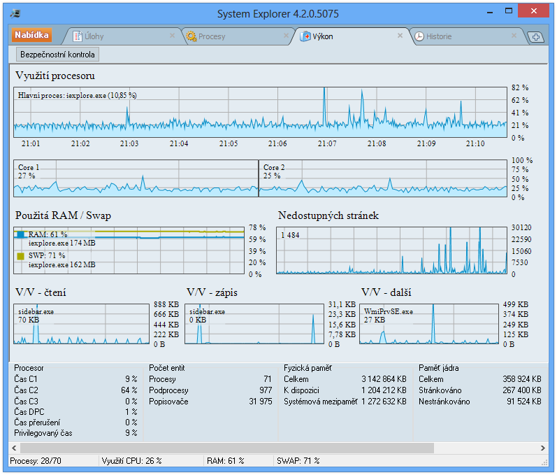Click the Procesy gear icon
The width and height of the screenshot is (557, 475).
point(191,36)
